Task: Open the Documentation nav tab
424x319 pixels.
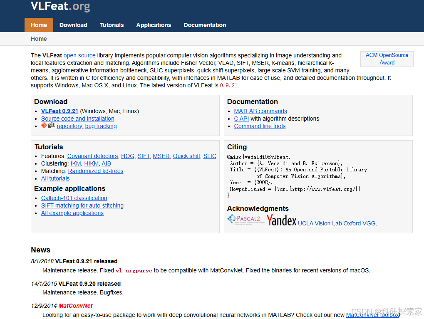Action: click(x=205, y=25)
